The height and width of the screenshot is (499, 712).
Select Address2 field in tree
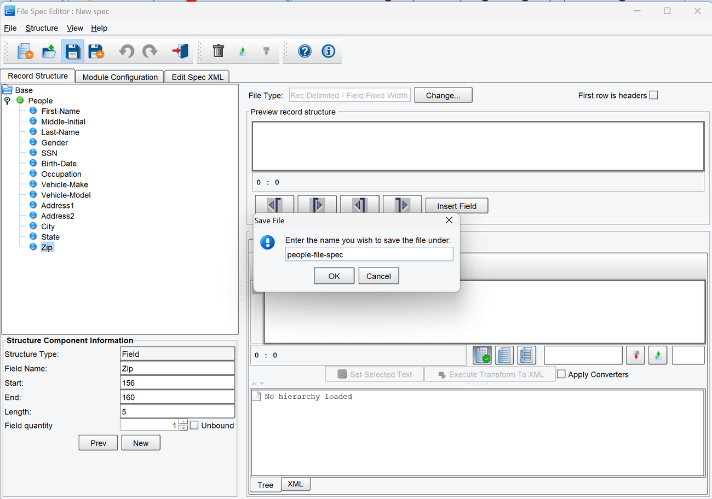(x=58, y=216)
